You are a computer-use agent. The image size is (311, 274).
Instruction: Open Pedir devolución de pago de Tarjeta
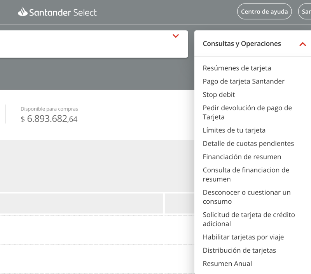[247, 112]
